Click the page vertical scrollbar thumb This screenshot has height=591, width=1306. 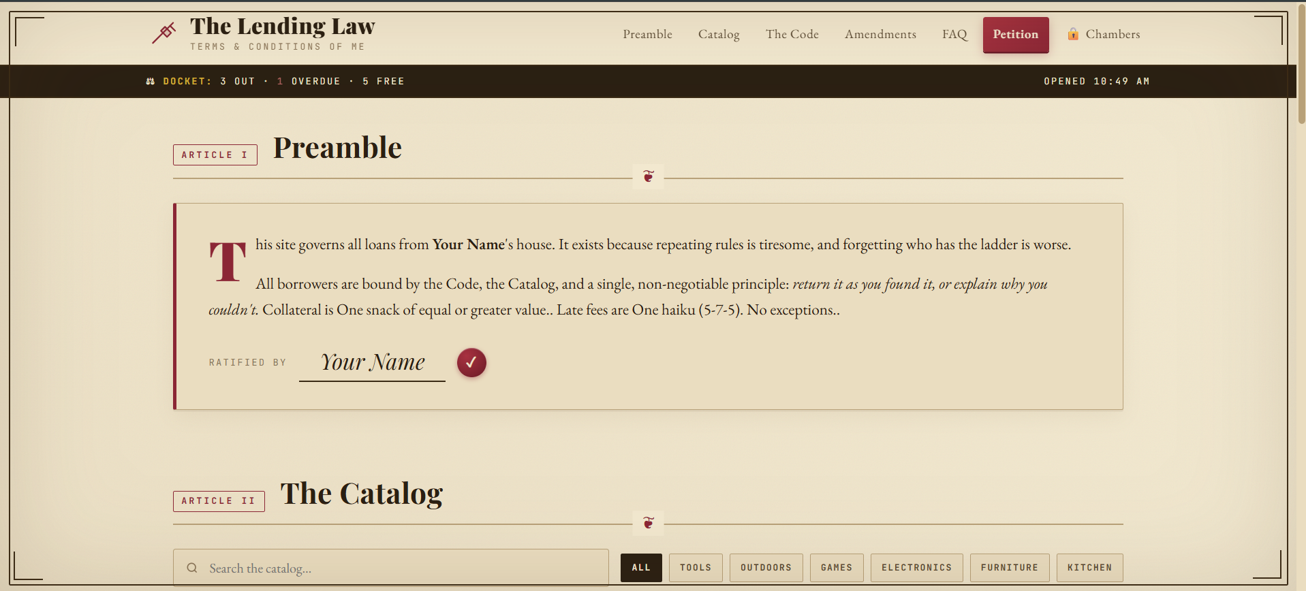pyautogui.click(x=1301, y=63)
